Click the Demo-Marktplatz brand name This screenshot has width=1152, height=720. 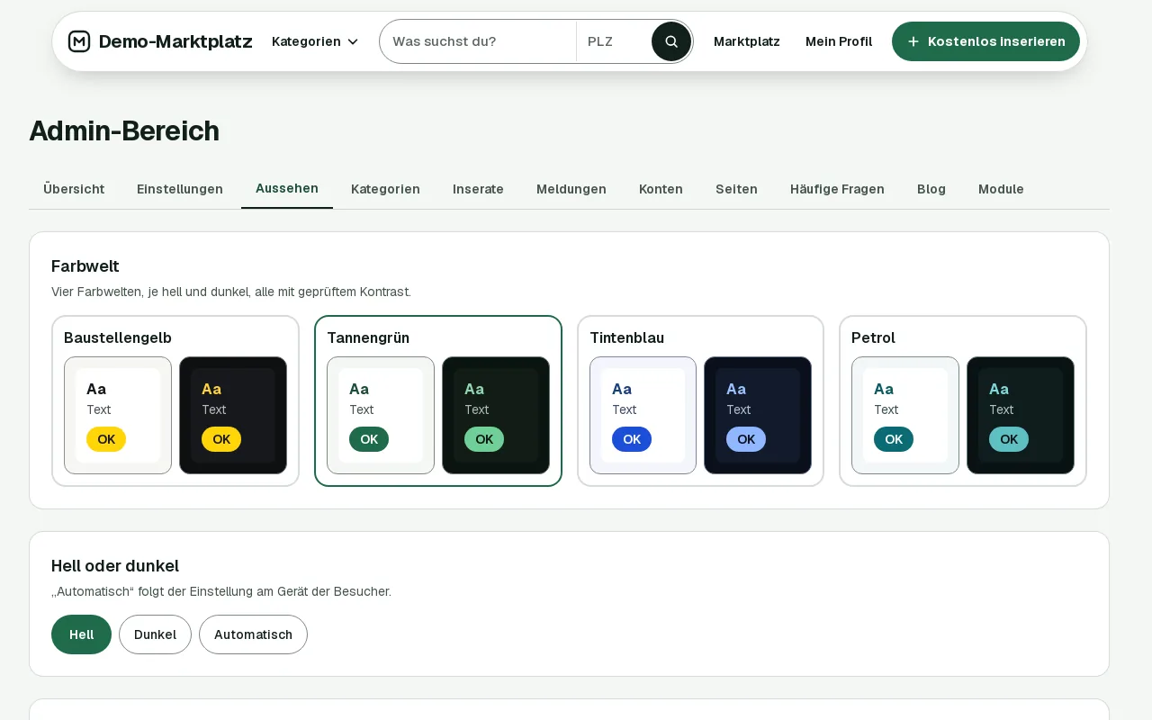(x=175, y=41)
